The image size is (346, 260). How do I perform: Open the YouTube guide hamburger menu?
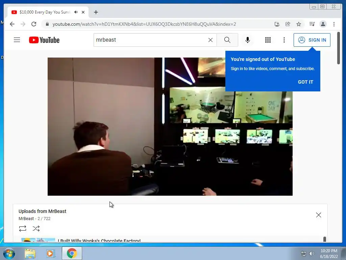click(x=17, y=40)
